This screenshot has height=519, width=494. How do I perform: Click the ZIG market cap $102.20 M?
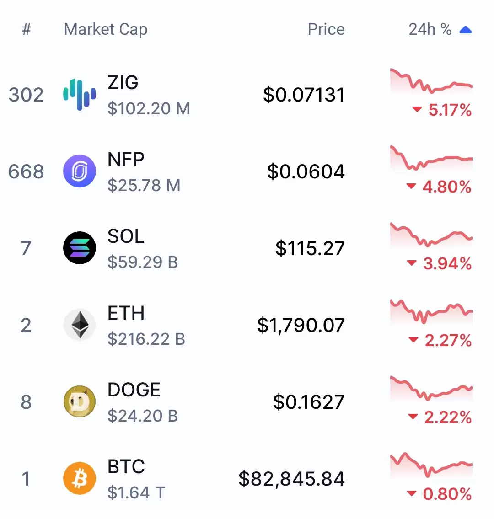(149, 108)
